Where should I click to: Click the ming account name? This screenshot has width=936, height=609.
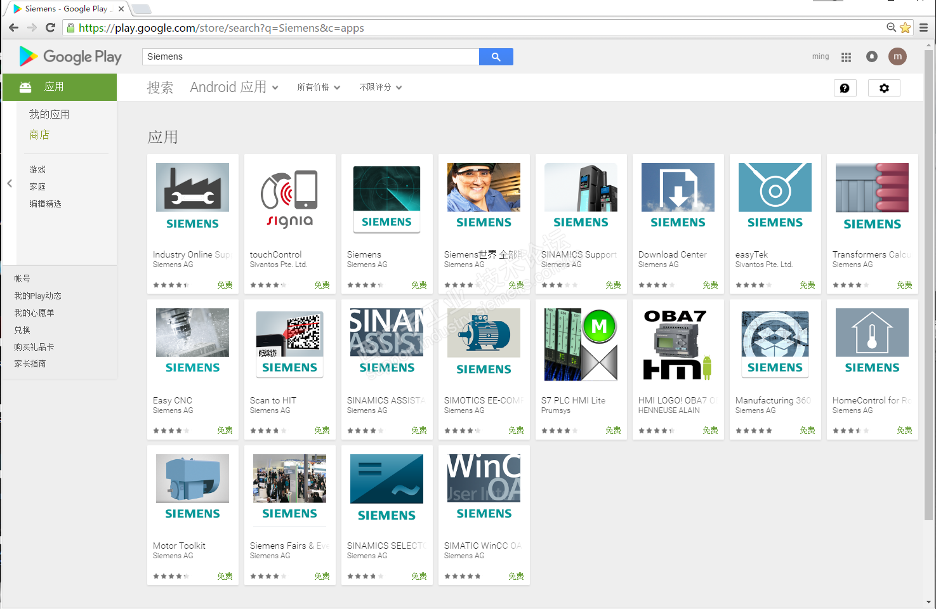pos(821,56)
